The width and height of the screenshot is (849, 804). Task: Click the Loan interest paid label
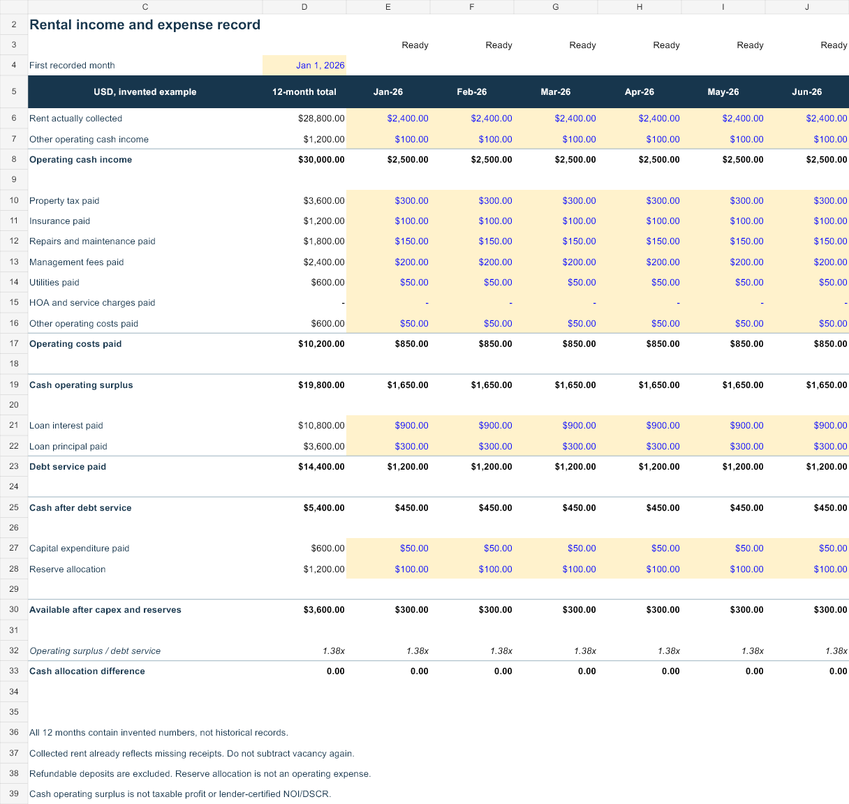click(x=66, y=426)
